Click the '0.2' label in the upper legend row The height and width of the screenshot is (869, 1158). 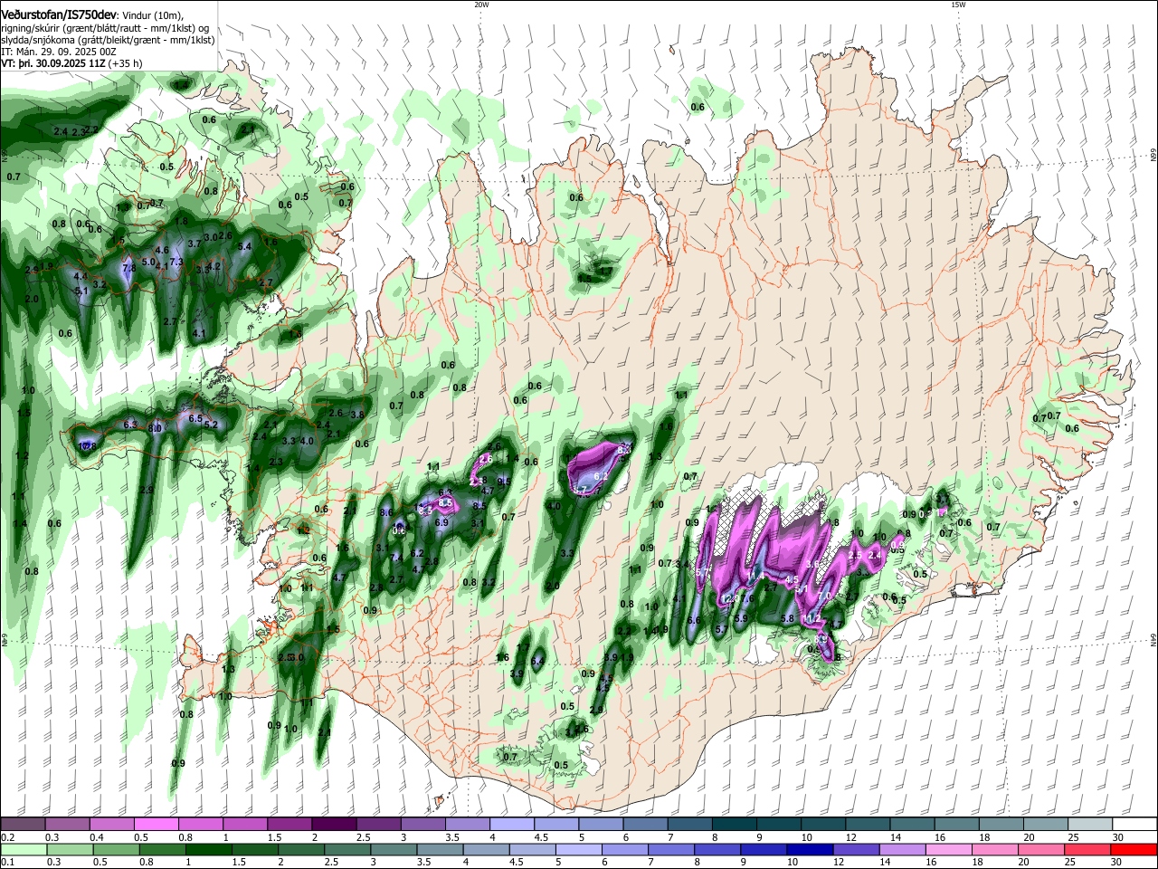point(7,837)
